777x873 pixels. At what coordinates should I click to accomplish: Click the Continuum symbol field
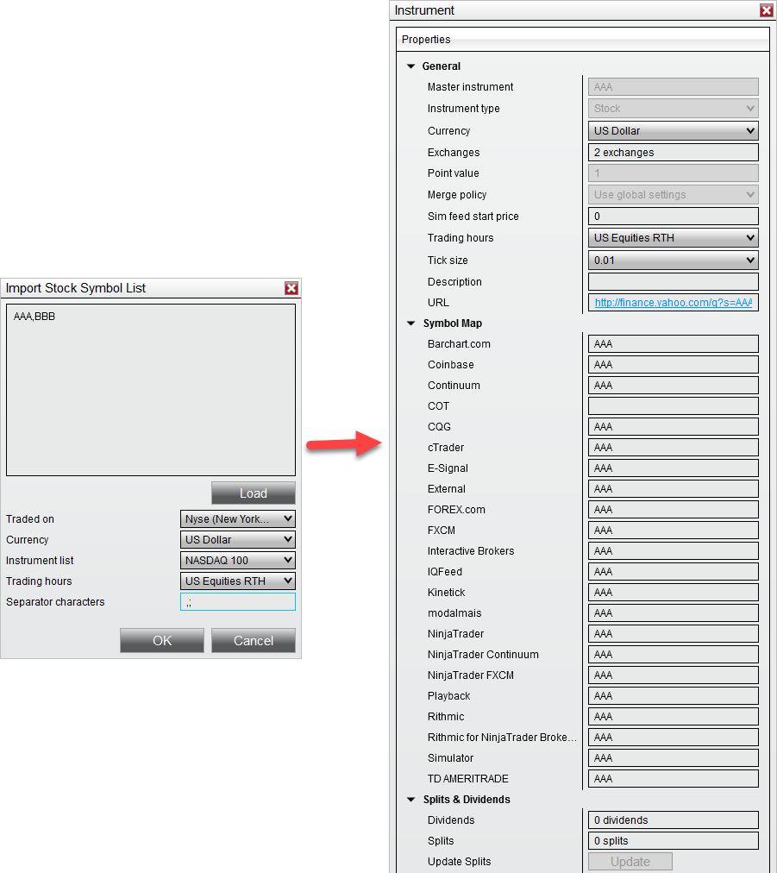coord(673,386)
